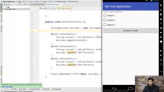Image resolution: width=164 pixels, height=92 pixels.
Task: Click Please Select Options label
Action: pyautogui.click(x=113, y=12)
